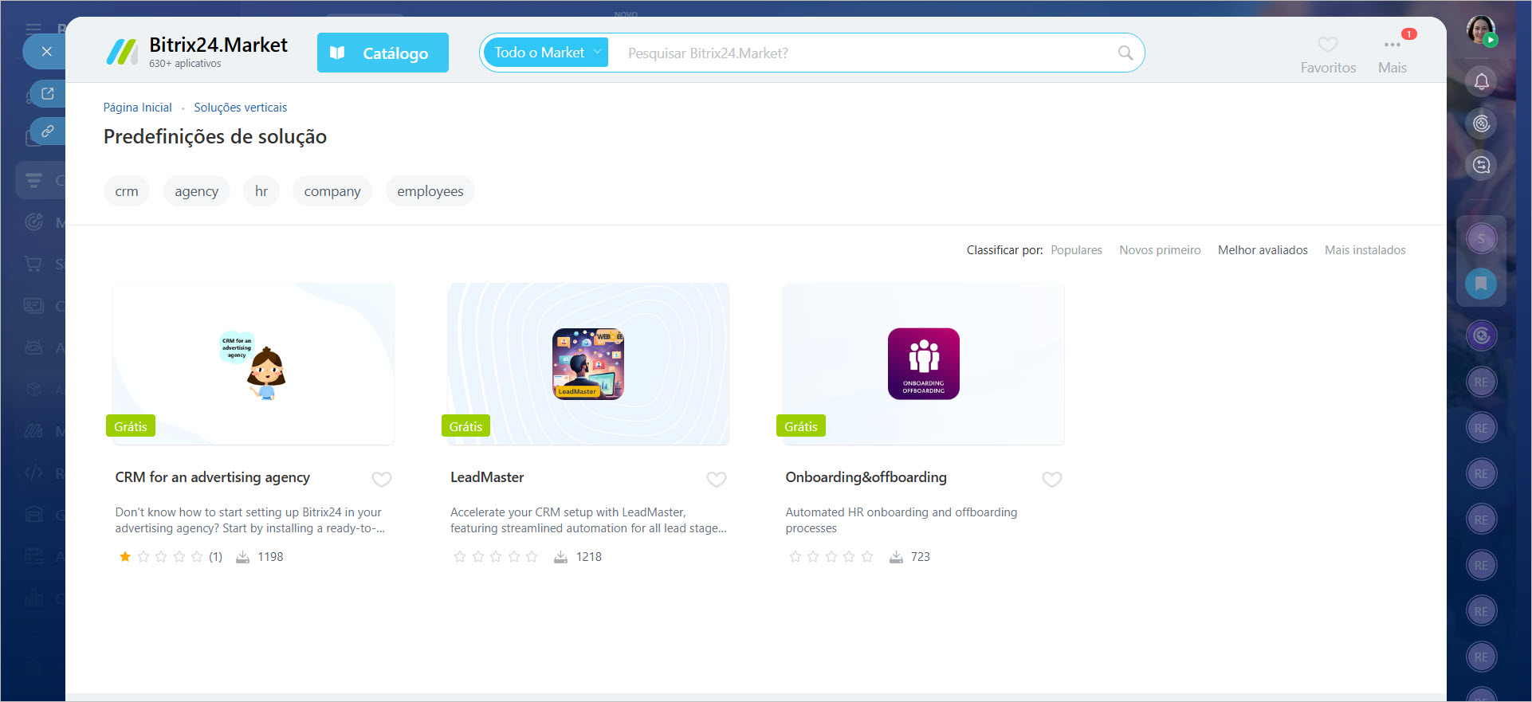Image resolution: width=1532 pixels, height=702 pixels.
Task: Close the Market slider panel
Action: tap(46, 52)
